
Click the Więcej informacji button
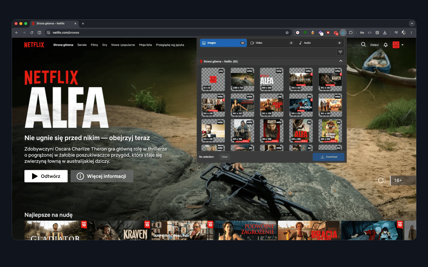[x=102, y=176]
